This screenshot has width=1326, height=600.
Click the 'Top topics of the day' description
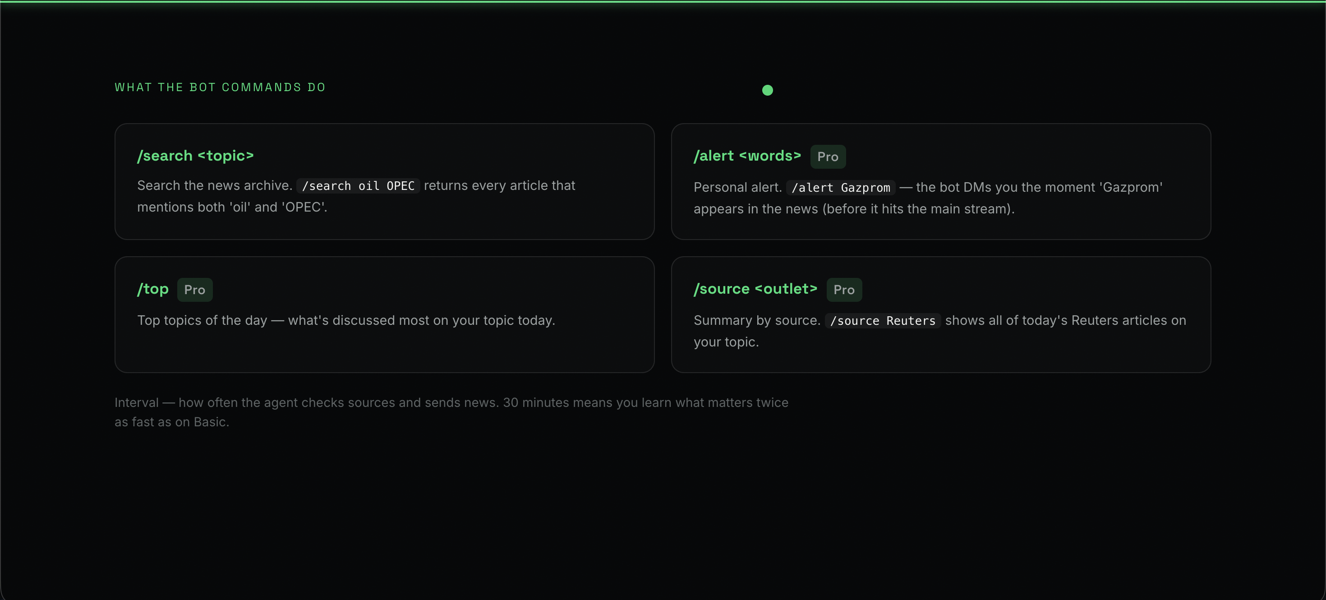click(346, 320)
